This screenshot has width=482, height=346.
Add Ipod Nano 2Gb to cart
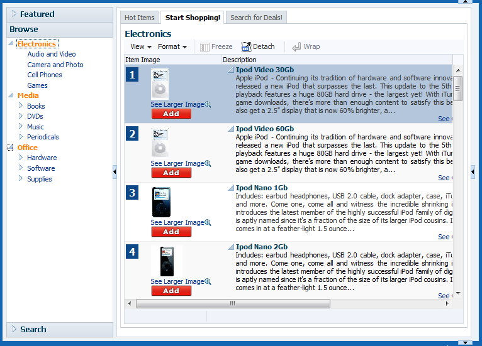pos(171,291)
